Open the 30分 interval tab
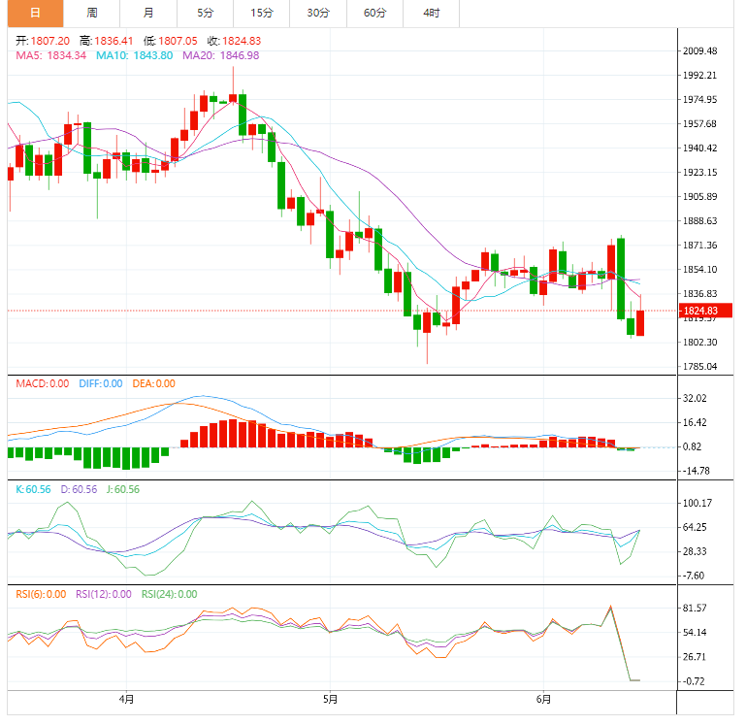746x725 pixels. (318, 14)
